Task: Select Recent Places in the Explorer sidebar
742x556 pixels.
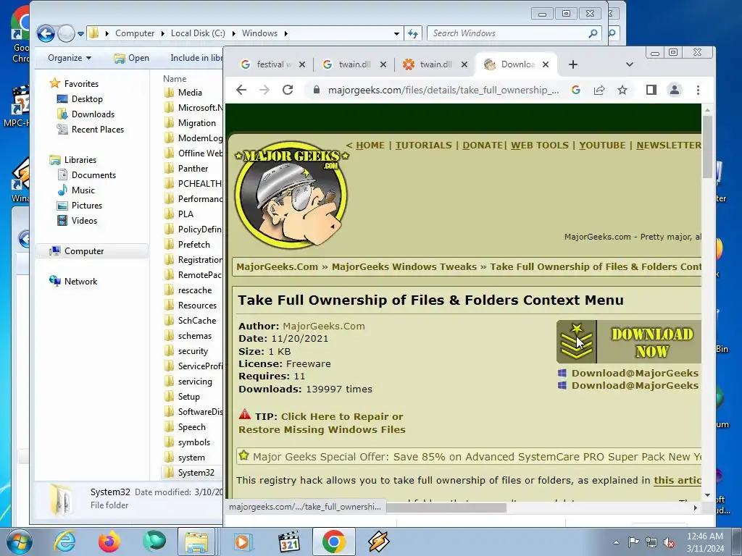Action: (x=98, y=129)
